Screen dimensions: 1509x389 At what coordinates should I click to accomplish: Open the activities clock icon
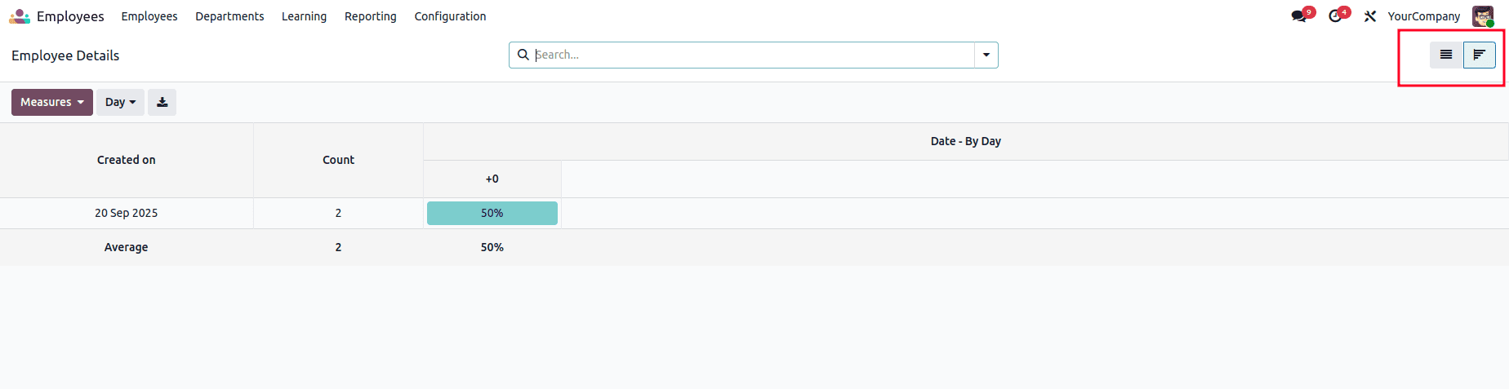[x=1335, y=16]
